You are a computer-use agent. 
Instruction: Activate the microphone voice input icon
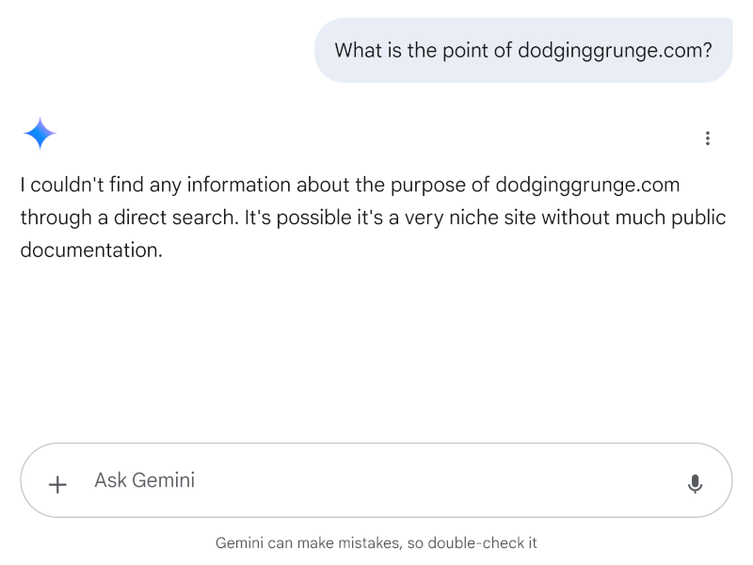click(x=696, y=481)
